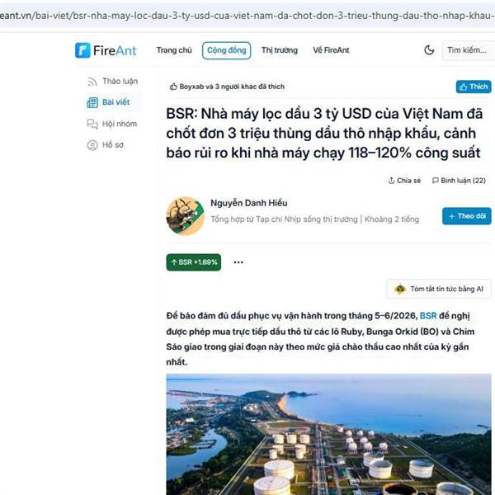The width and height of the screenshot is (495, 495).
Task: Click the Chia sẻ share icon
Action: [391, 181]
